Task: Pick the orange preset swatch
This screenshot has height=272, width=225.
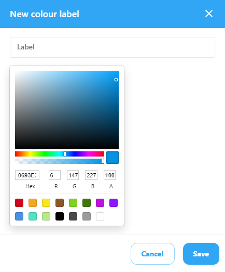Action: coord(33,203)
